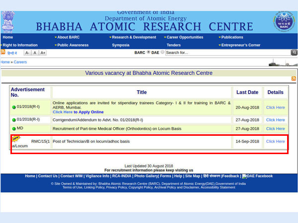Image resolution: width=298 pixels, height=223 pixels.
Task: Click the Feedback footer link
Action: 230,176
